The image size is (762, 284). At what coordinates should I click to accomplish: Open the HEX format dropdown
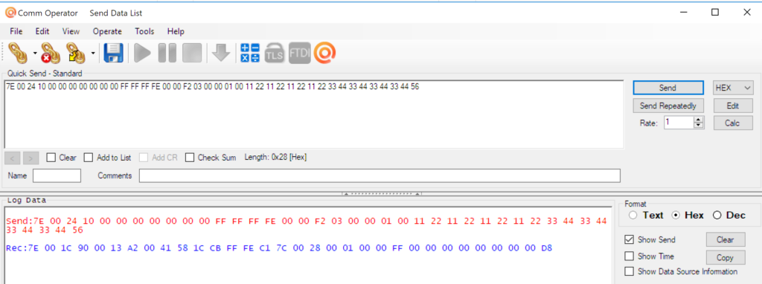(733, 88)
